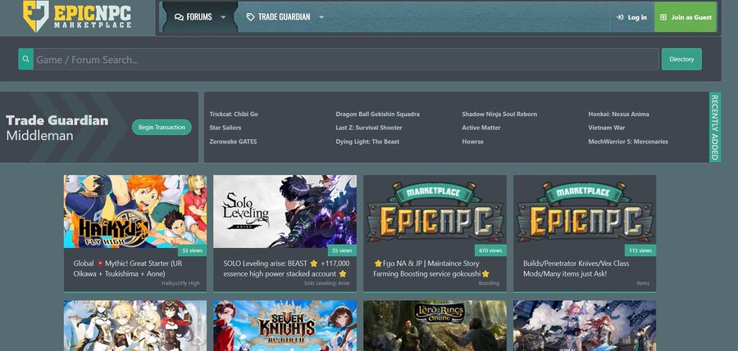The image size is (738, 351).
Task: Open Fgo NA & JP boosting listing title
Action: 431,268
